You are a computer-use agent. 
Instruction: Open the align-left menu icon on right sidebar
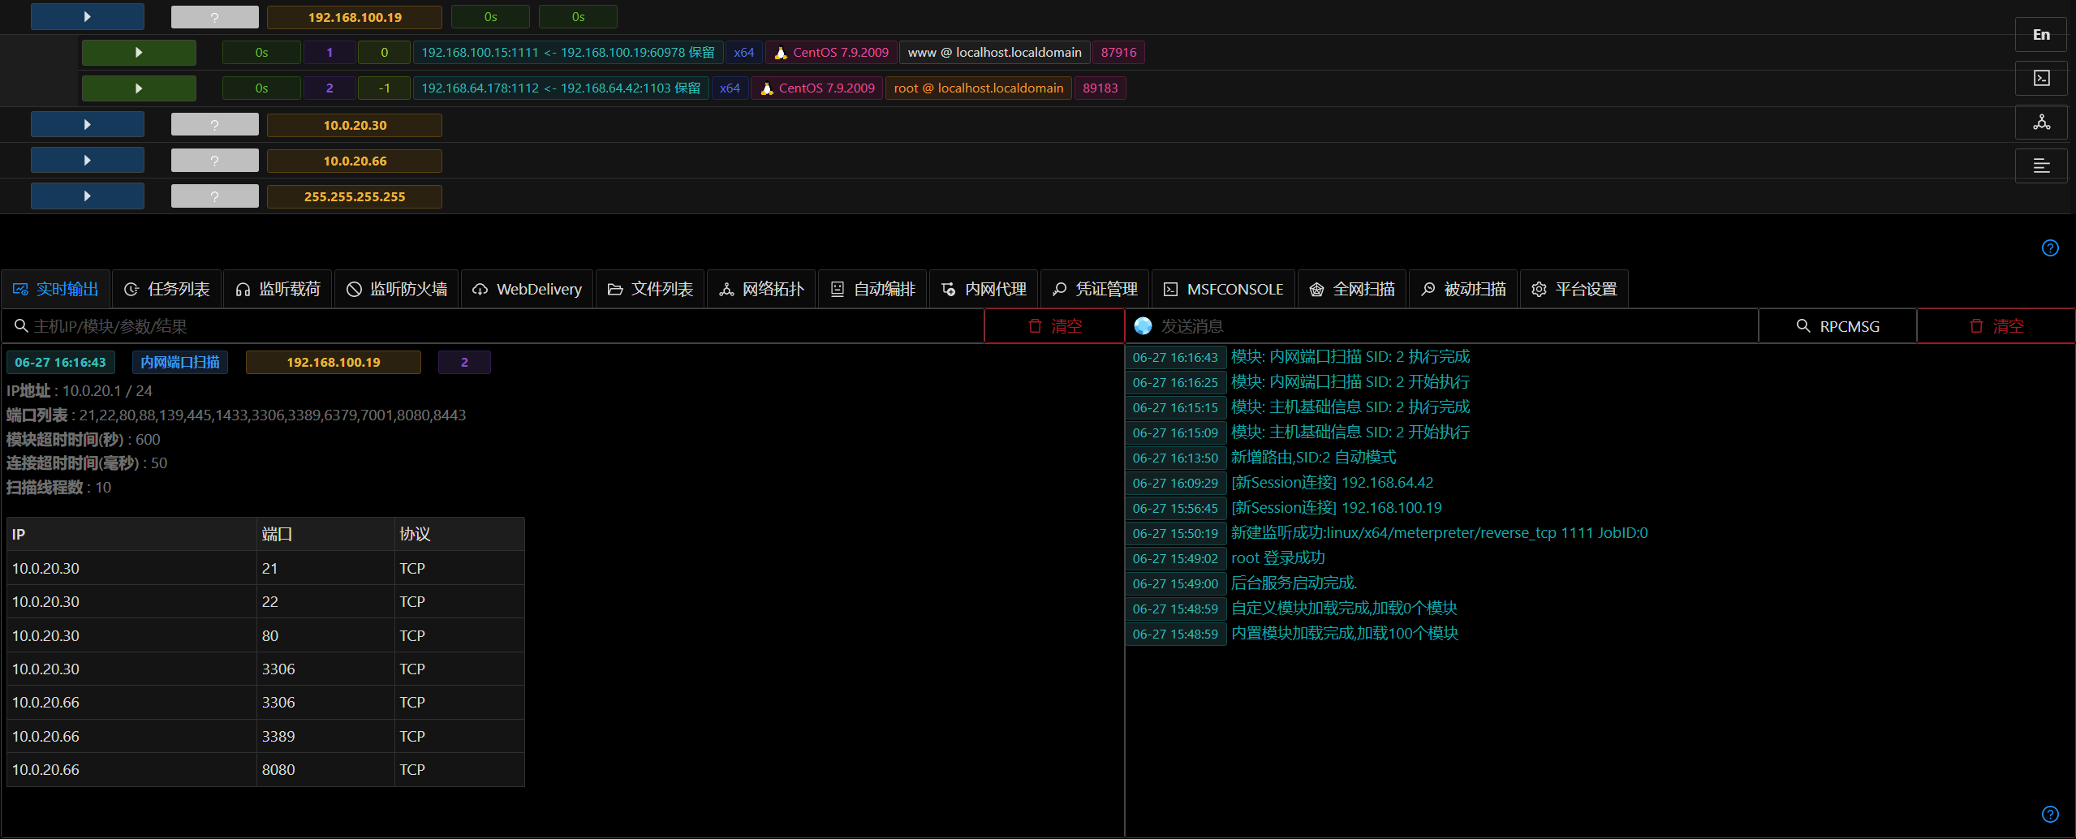point(2040,166)
